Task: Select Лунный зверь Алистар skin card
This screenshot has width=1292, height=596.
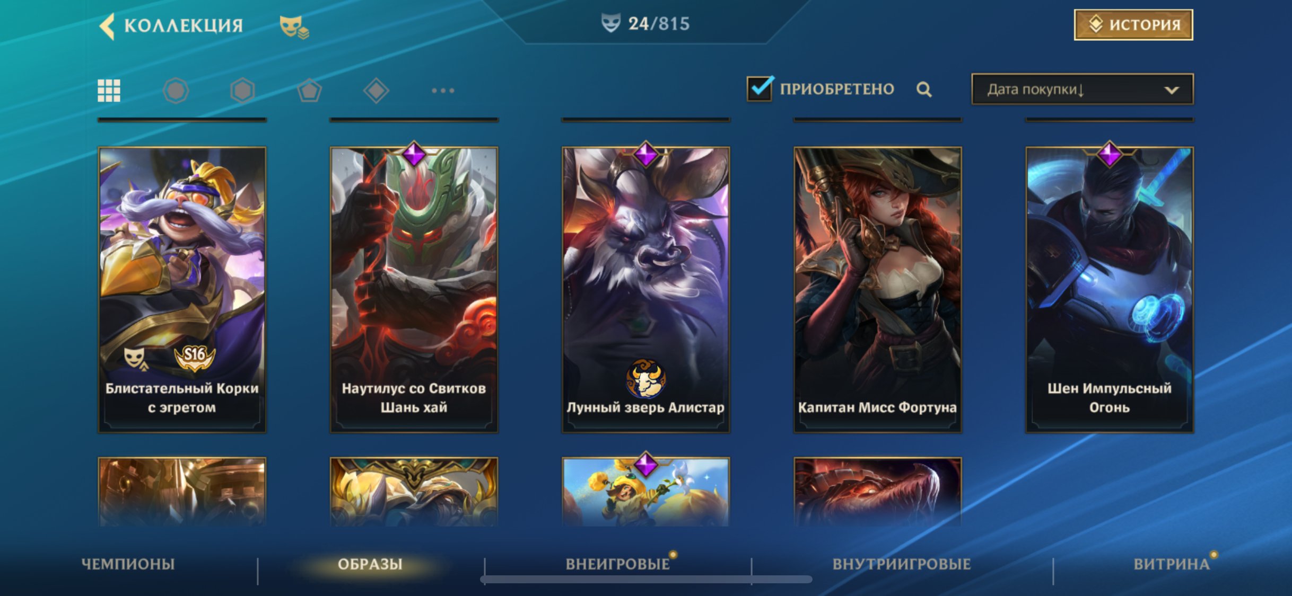Action: pyautogui.click(x=645, y=290)
